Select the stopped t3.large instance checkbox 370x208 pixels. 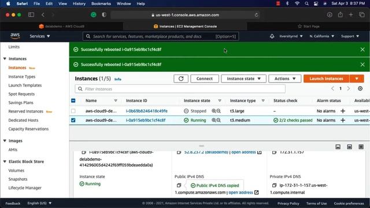coord(73,111)
